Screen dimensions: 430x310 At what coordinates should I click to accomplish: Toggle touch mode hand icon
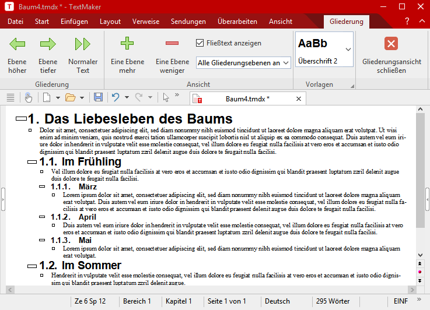(x=28, y=98)
